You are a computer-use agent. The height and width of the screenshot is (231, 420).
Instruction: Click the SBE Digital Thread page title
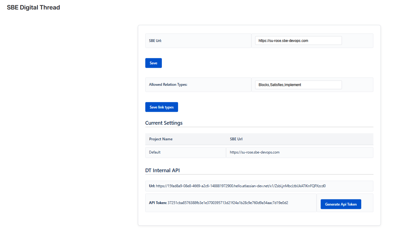point(33,8)
